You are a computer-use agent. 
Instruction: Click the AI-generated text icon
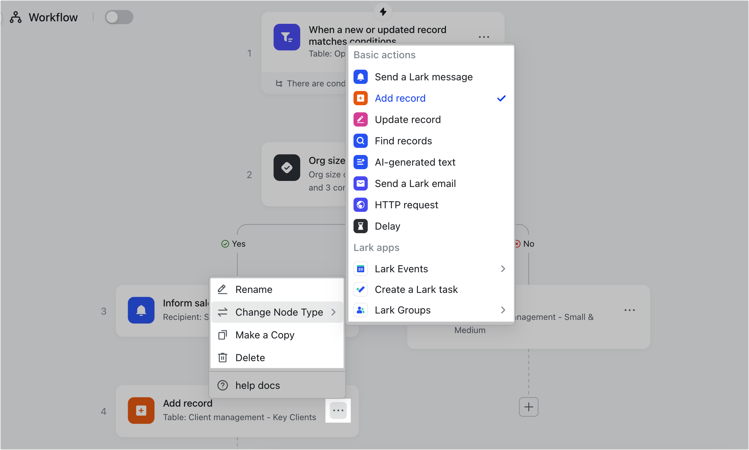click(361, 162)
